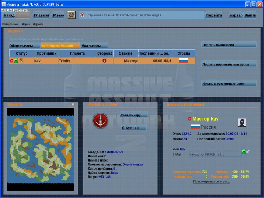Viewport: 264px width, 198px height.
Task: Sort by the Последний column header
Action: coord(150,53)
